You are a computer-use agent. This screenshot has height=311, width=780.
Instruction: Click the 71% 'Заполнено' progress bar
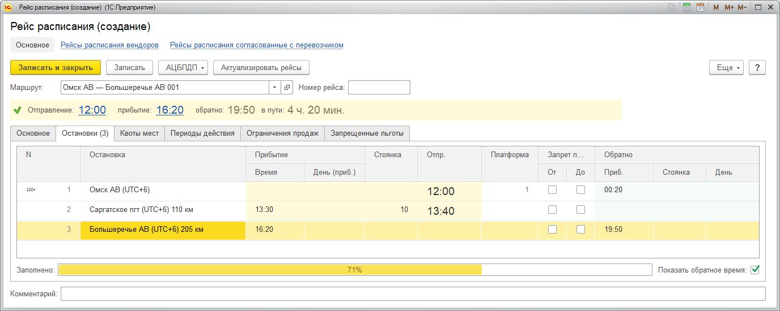[355, 270]
